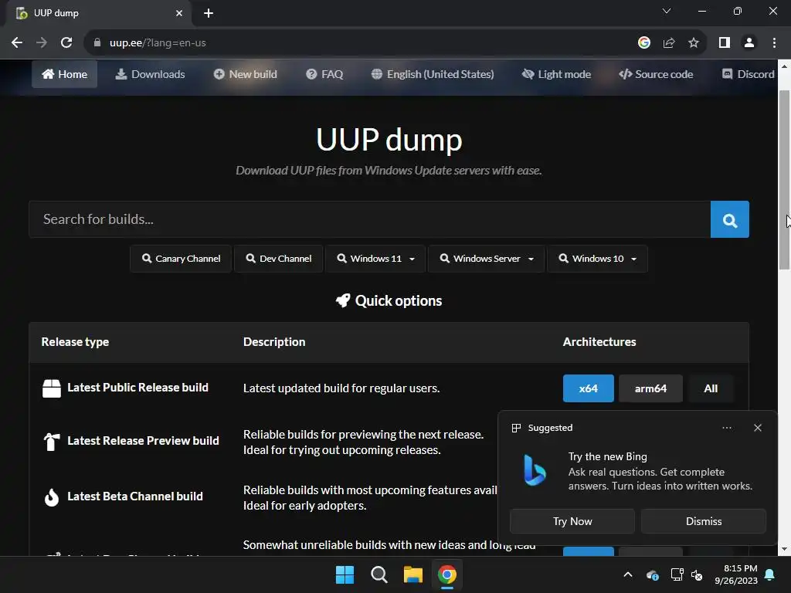Search for Dev Channel builds
791x593 pixels.
click(278, 259)
